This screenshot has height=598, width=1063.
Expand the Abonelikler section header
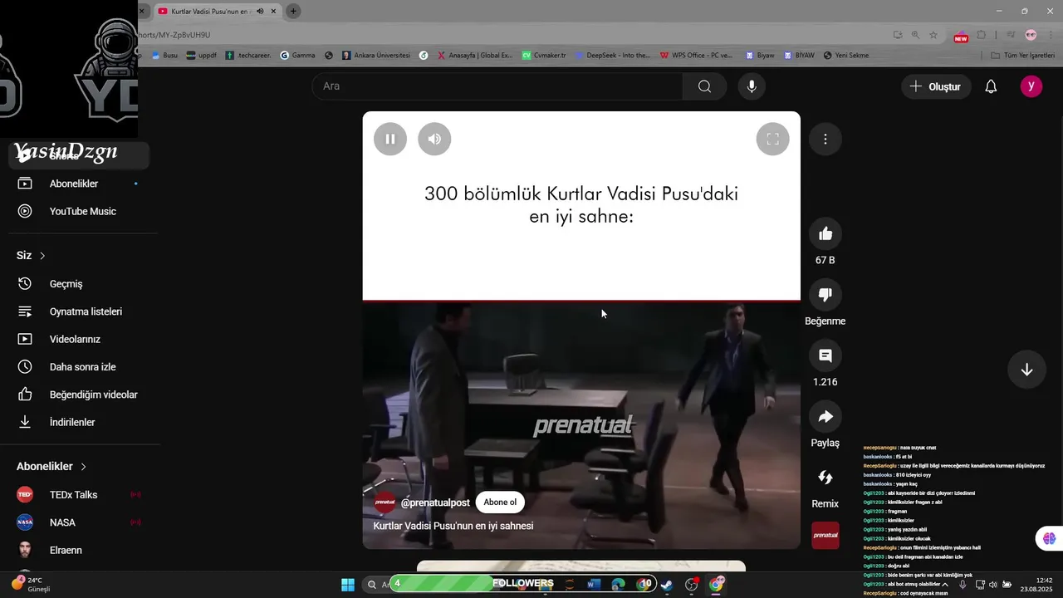click(x=51, y=467)
